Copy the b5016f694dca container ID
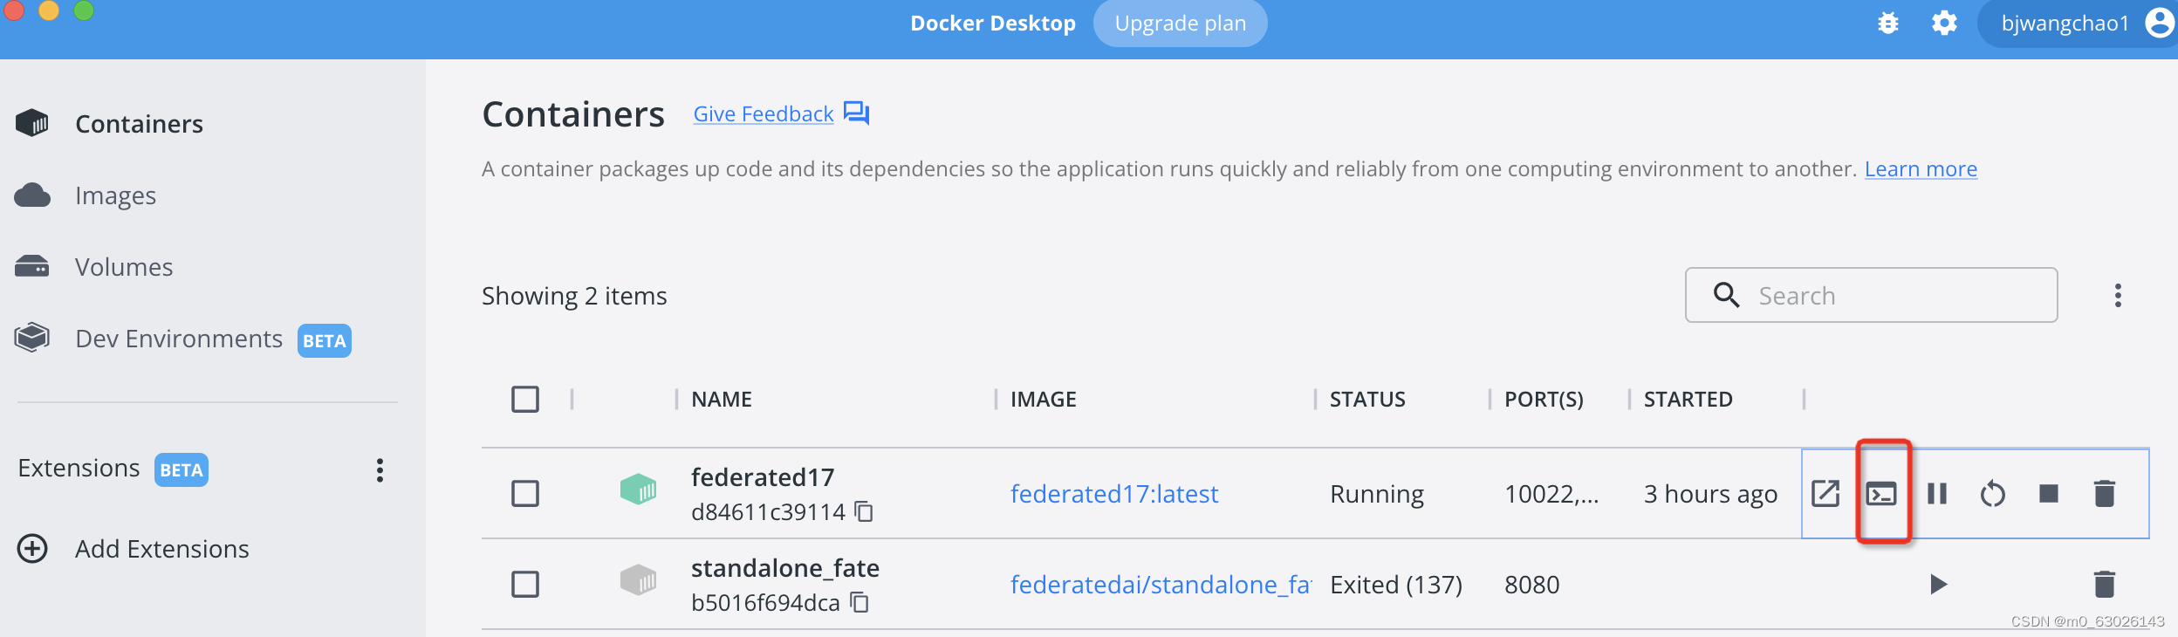 click(860, 602)
